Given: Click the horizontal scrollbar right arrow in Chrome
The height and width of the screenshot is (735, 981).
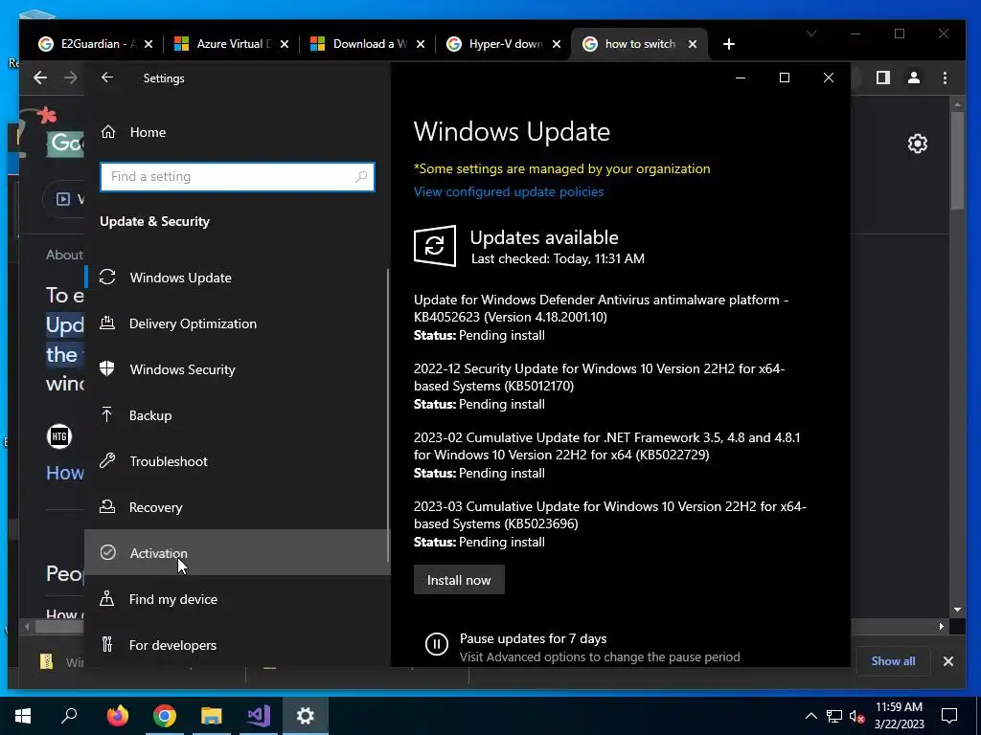Looking at the screenshot, I should click(943, 626).
